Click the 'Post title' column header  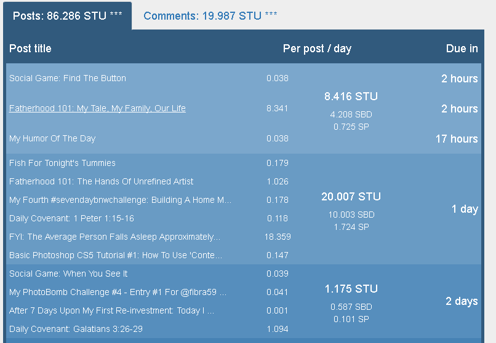pos(30,49)
